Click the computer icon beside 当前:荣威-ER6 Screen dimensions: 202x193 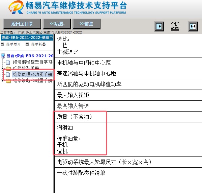[3, 56]
